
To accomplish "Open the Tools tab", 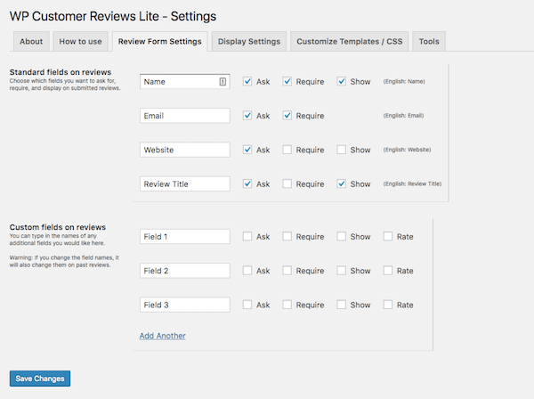I will point(429,41).
